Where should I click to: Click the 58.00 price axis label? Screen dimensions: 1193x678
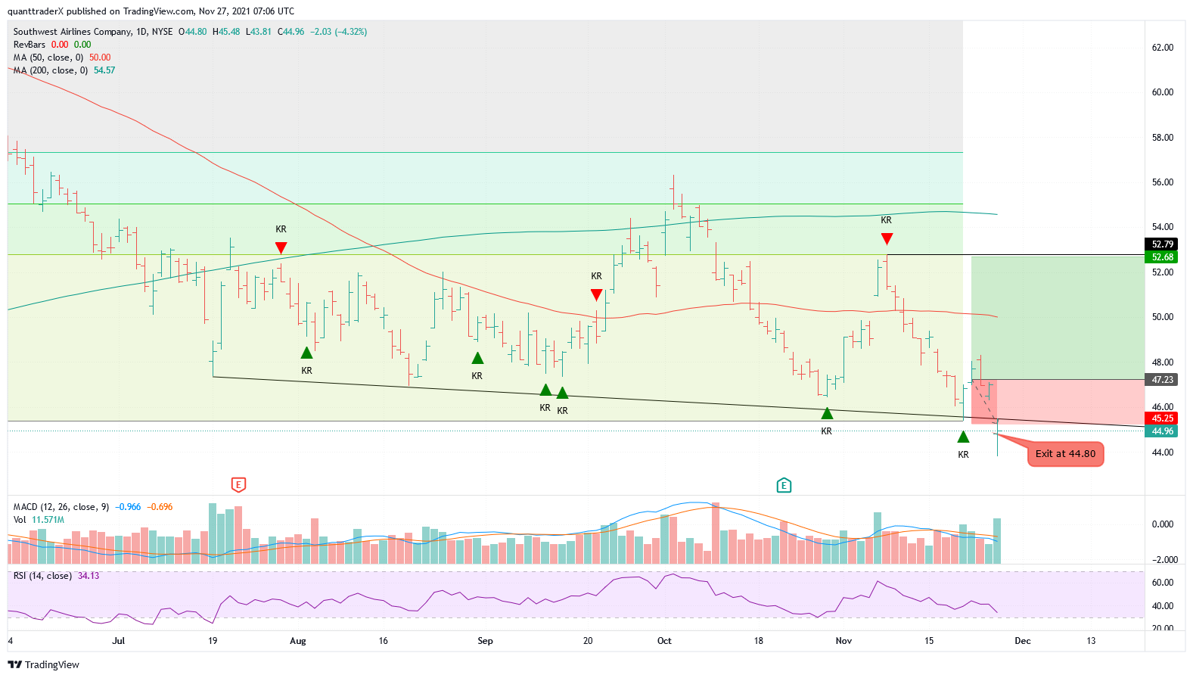click(1163, 138)
